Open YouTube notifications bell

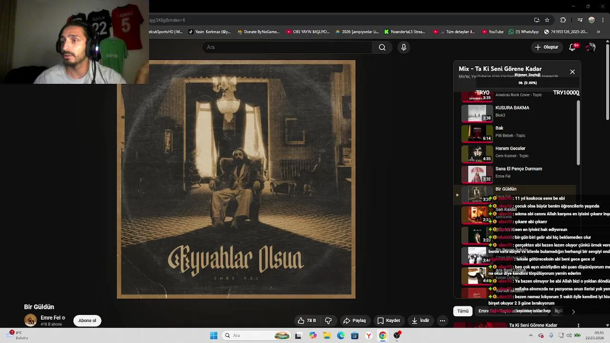573,47
